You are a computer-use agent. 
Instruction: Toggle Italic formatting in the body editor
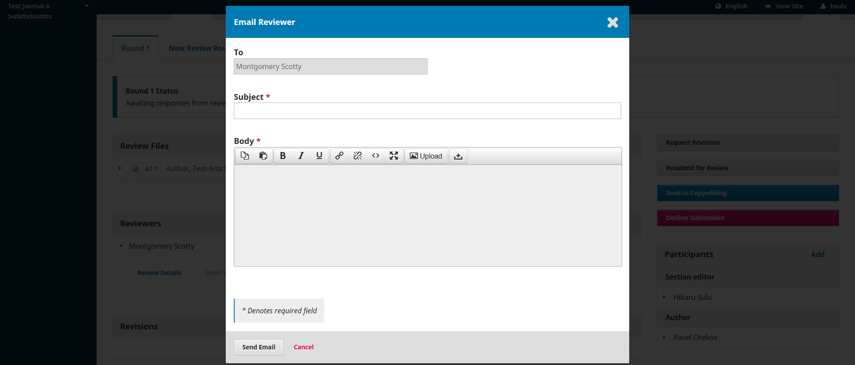[301, 156]
